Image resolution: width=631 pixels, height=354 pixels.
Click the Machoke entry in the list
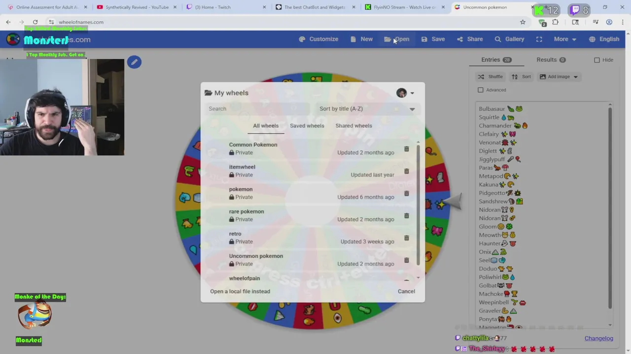point(498,294)
